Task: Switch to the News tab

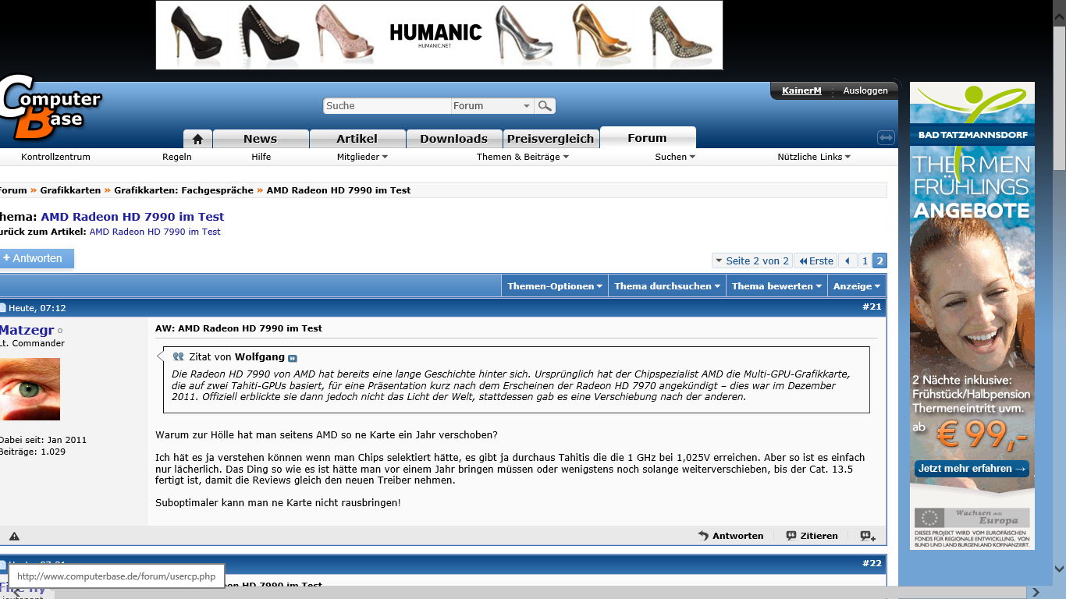Action: [x=260, y=139]
